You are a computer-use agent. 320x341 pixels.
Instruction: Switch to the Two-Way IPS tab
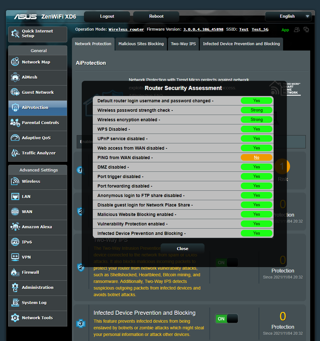(183, 44)
